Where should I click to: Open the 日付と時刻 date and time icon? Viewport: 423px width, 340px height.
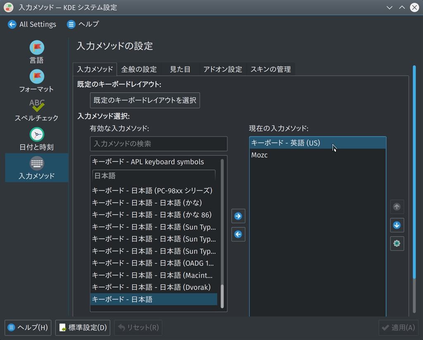[x=37, y=135]
